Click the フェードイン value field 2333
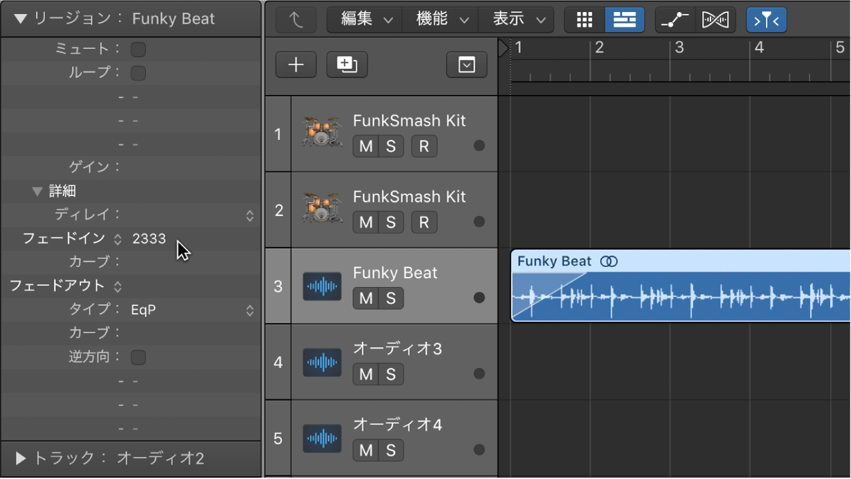The width and height of the screenshot is (851, 479). [x=149, y=239]
